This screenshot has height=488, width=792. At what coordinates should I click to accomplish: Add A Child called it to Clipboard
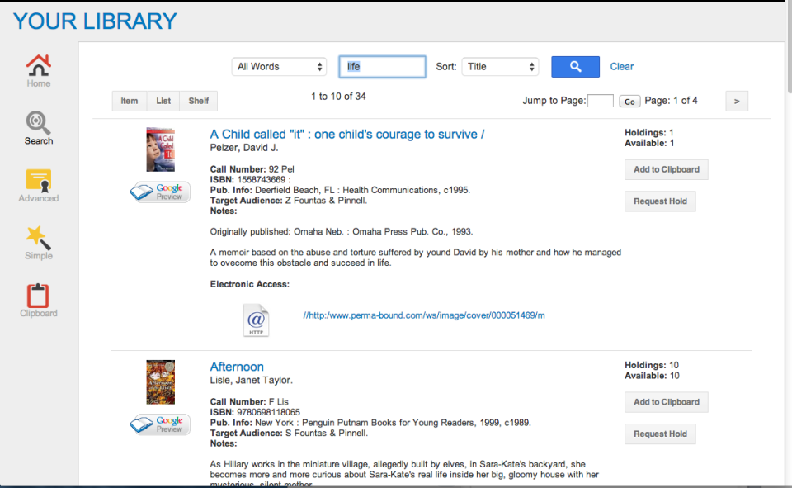pyautogui.click(x=666, y=169)
